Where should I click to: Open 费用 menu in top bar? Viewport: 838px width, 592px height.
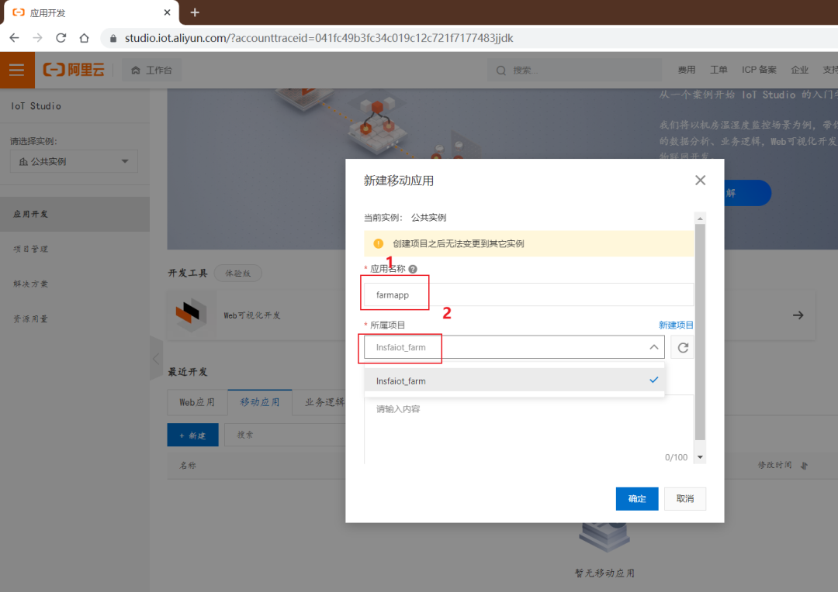click(x=686, y=70)
